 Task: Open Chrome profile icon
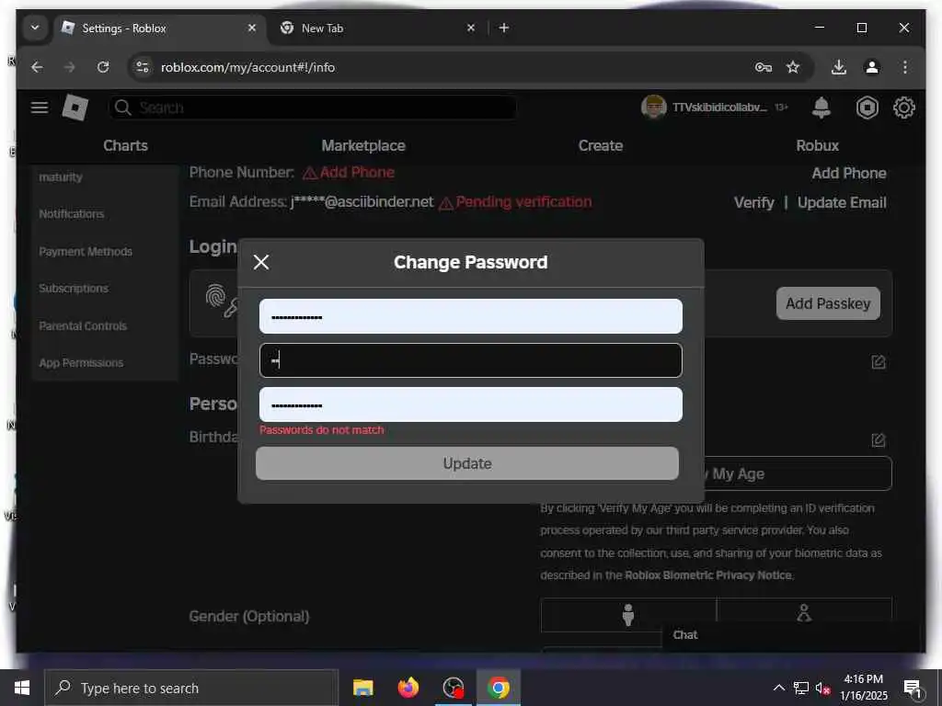(872, 67)
